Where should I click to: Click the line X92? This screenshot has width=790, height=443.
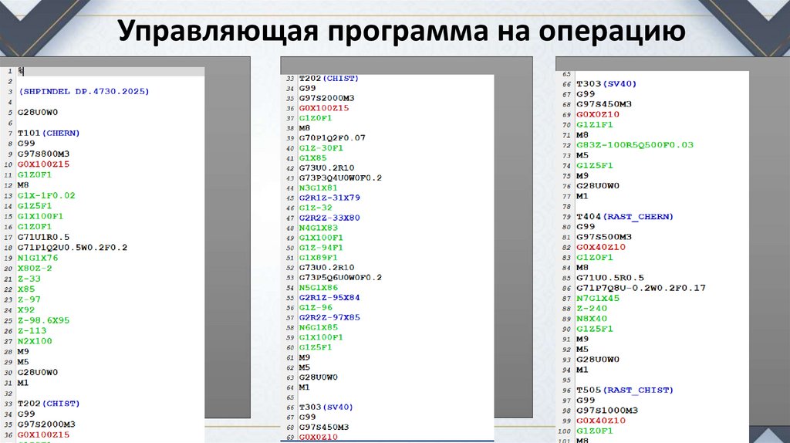[x=26, y=310]
